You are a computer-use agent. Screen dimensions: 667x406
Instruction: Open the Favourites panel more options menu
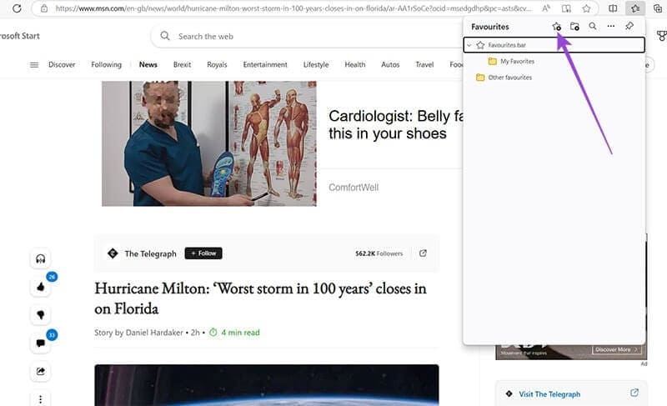pos(611,27)
